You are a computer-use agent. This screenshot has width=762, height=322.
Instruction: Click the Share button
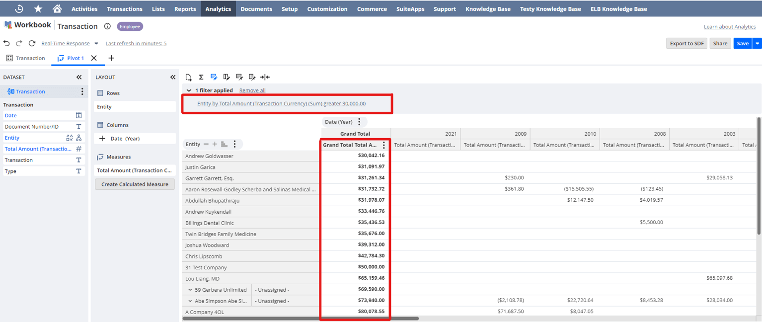[720, 43]
